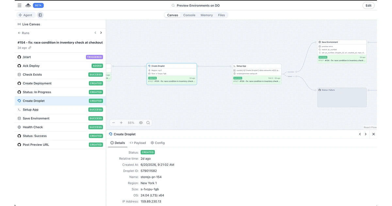Click TRIGGERED badge on /start row
This screenshot has width=392, height=206.
click(x=94, y=57)
